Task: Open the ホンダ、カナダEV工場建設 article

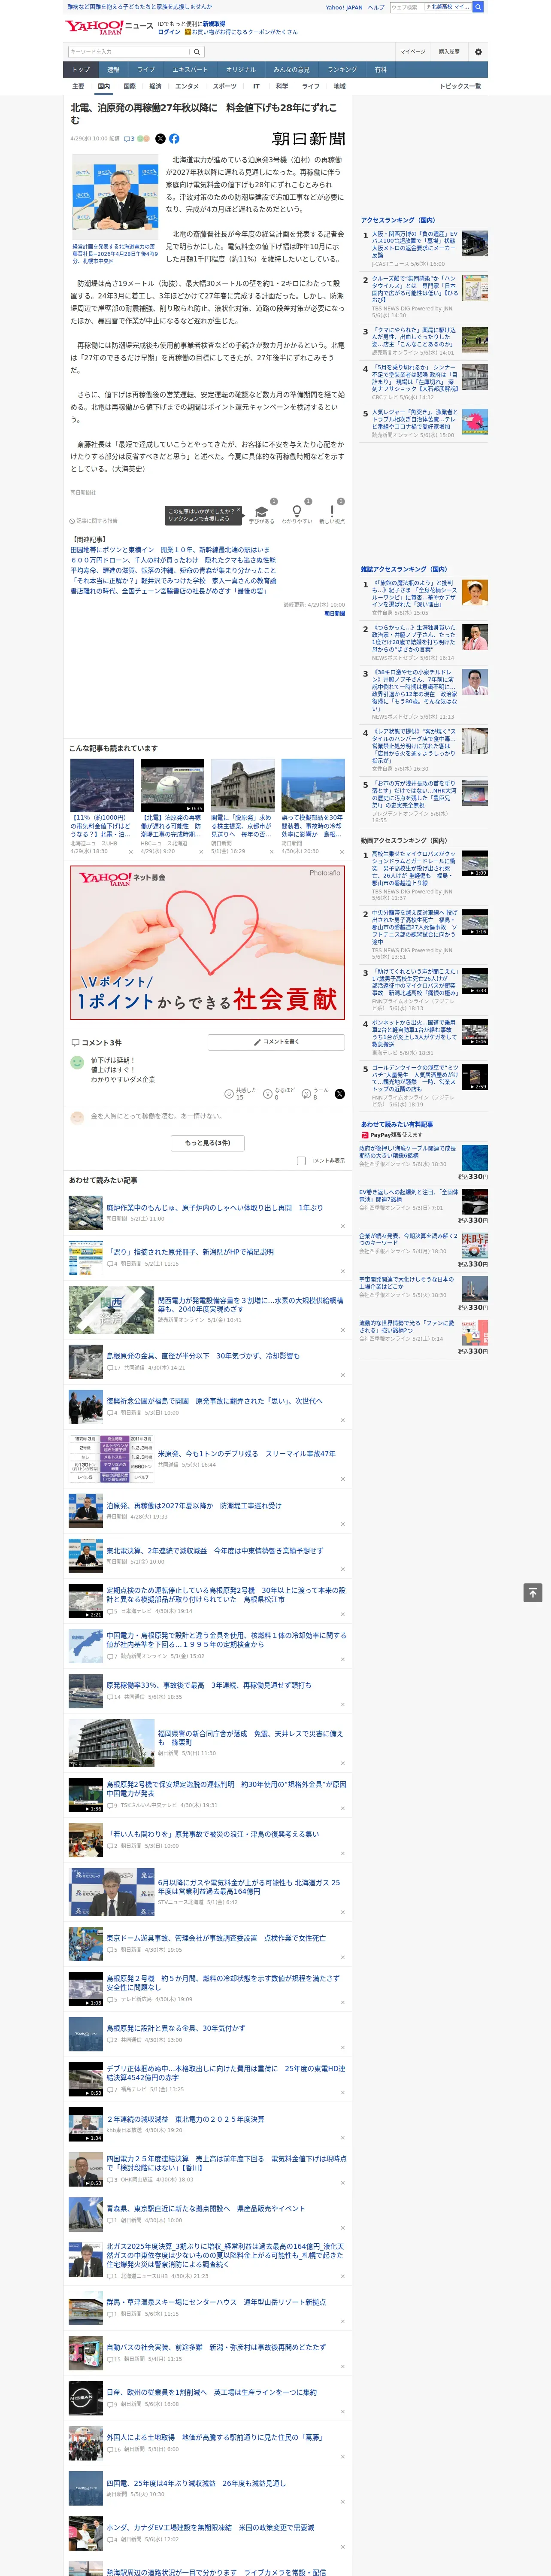Action: tap(210, 2527)
